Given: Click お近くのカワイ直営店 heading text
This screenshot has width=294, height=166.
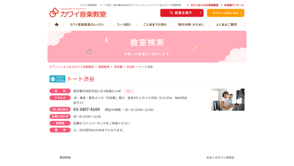Looking at the screenshot, I should 220,158.
